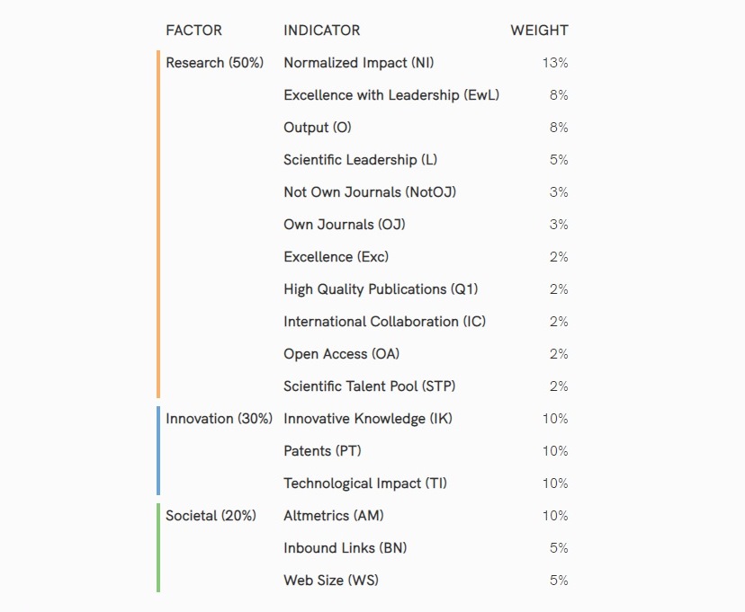This screenshot has width=745, height=612.
Task: Click the International Collaboration (IC) indicator
Action: point(384,322)
